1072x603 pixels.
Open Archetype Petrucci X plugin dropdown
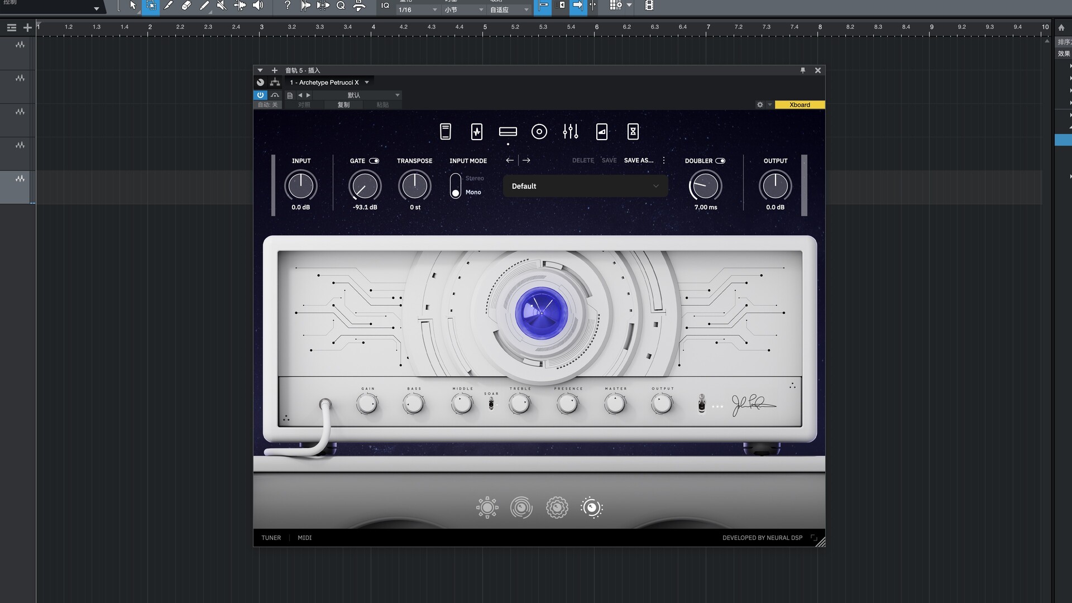click(x=329, y=82)
